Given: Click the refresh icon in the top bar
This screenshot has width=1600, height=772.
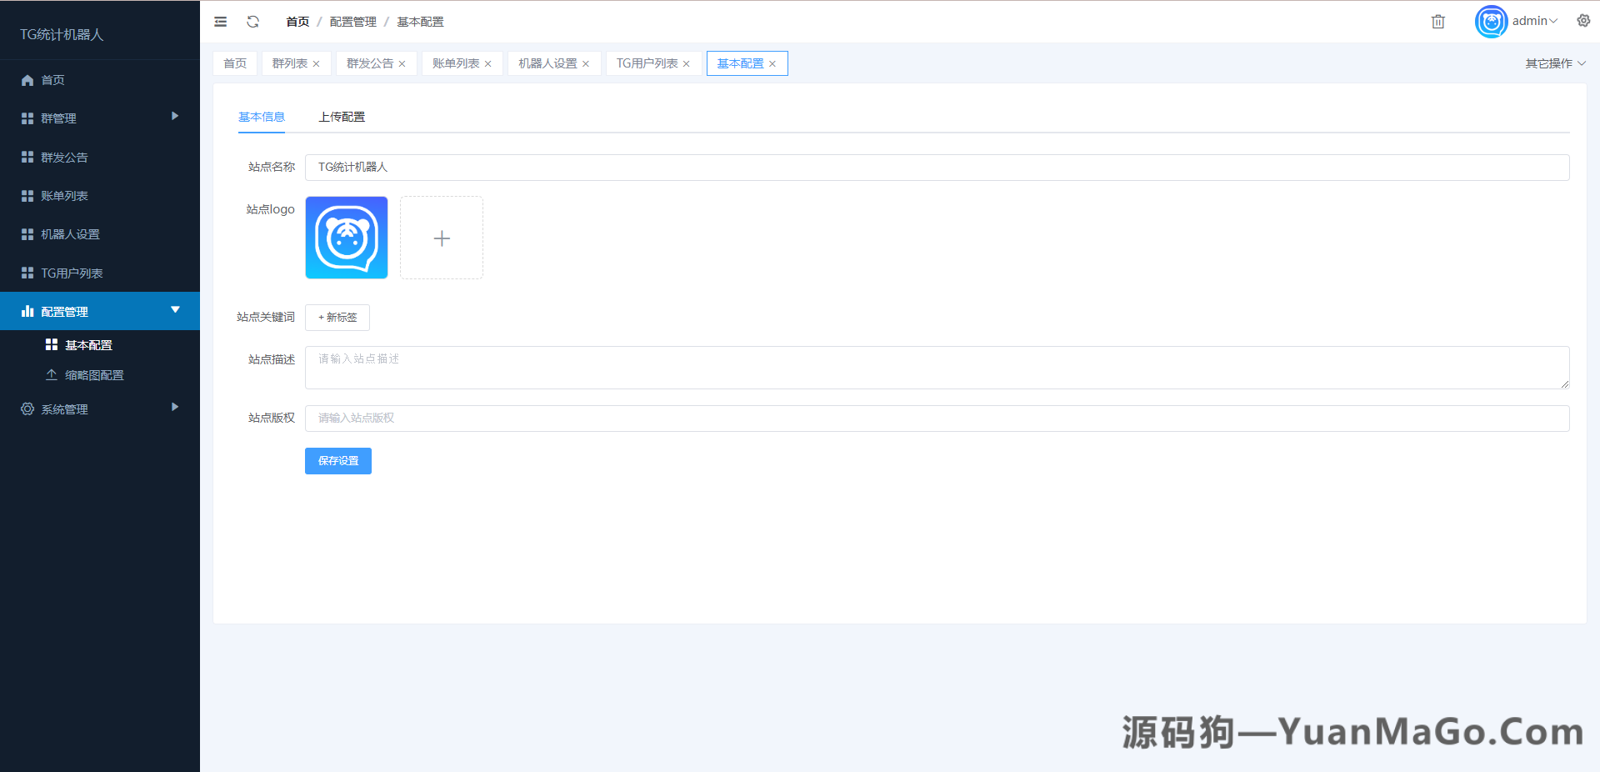Looking at the screenshot, I should coord(252,21).
